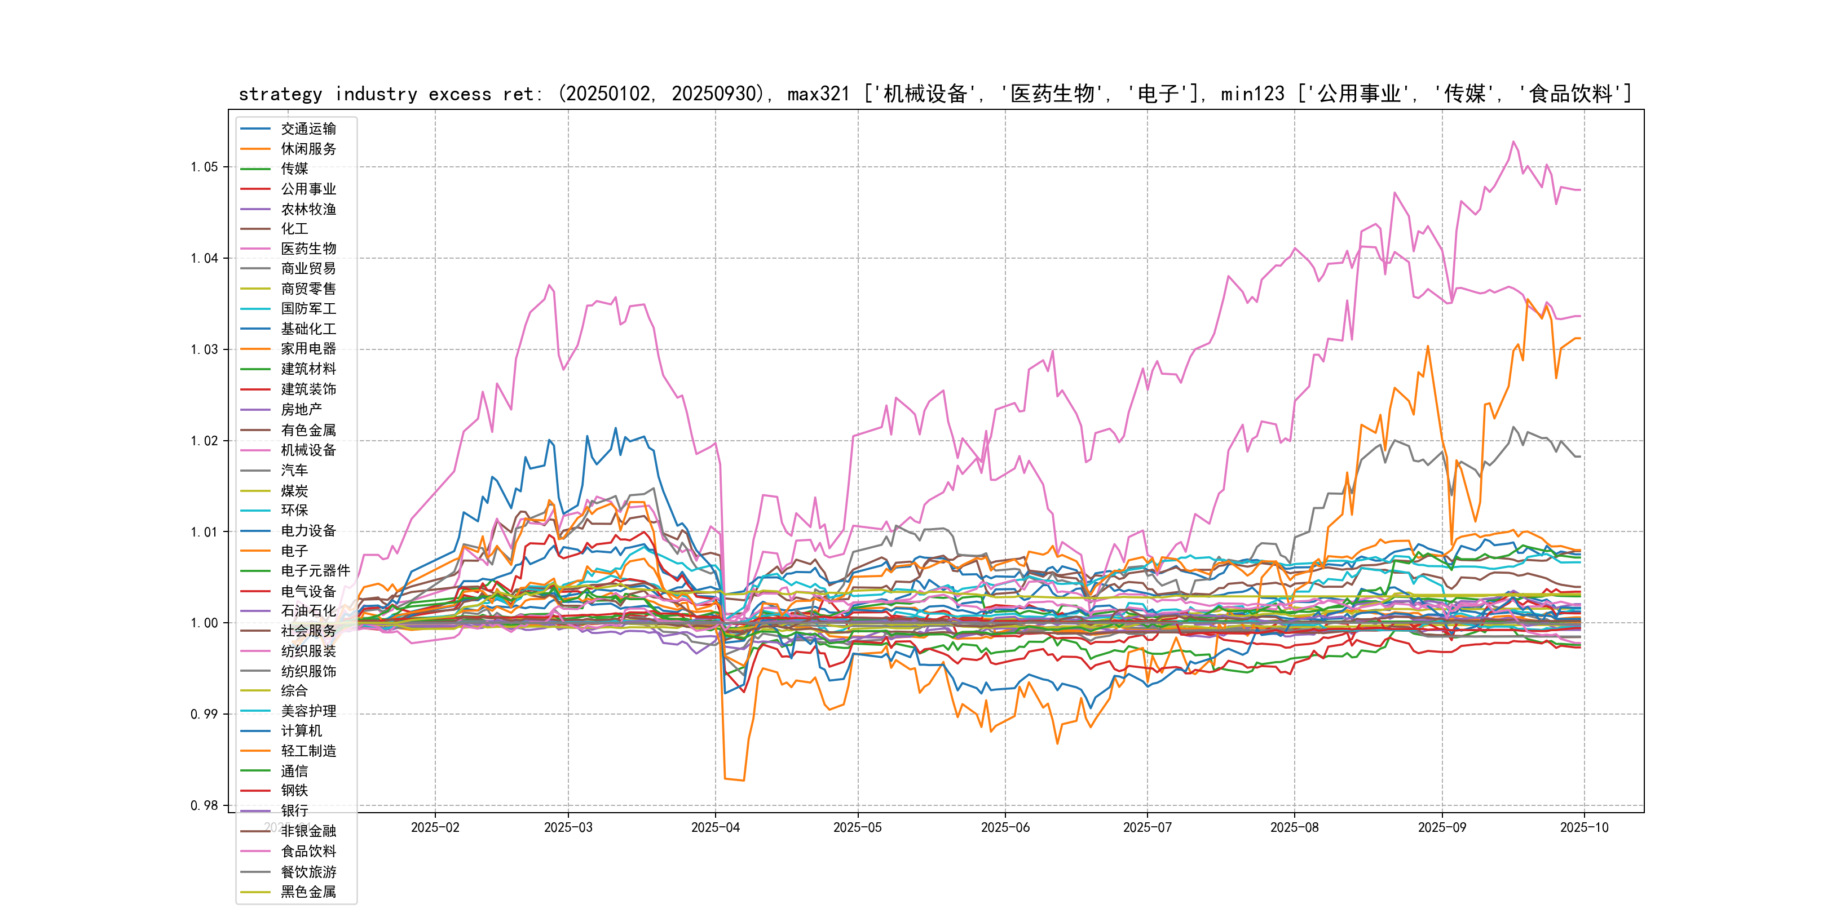Click the 交通运输 legend label

click(308, 128)
